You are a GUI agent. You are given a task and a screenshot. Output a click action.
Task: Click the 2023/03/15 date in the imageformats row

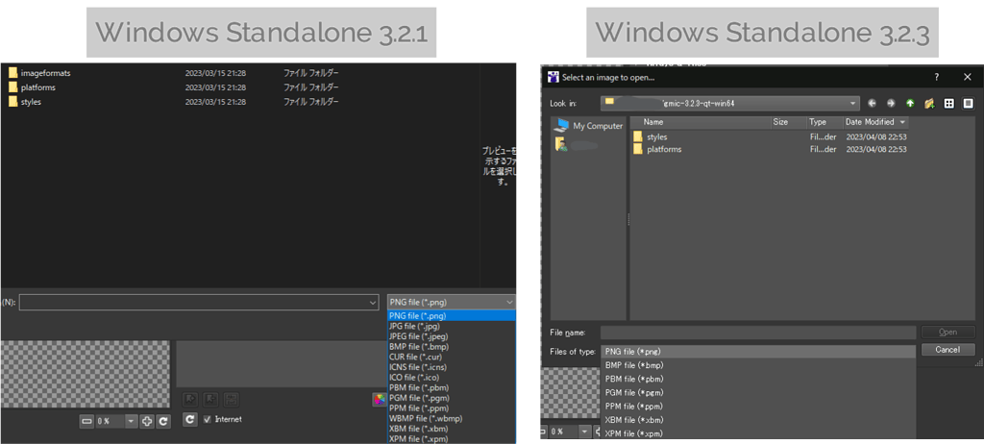[x=215, y=73]
